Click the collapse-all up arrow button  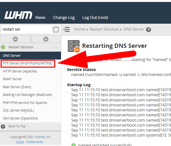[x=15, y=39]
